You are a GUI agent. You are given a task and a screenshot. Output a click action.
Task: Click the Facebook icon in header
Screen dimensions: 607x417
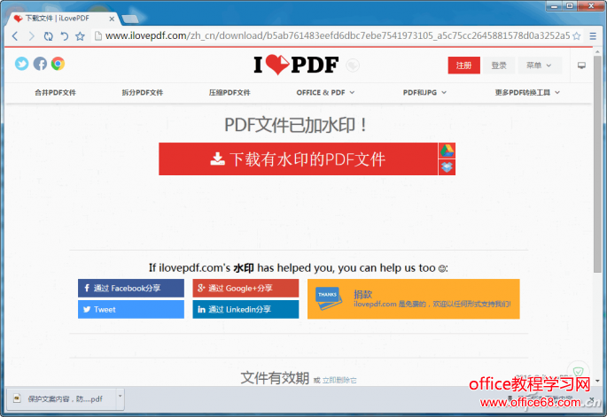tap(40, 64)
